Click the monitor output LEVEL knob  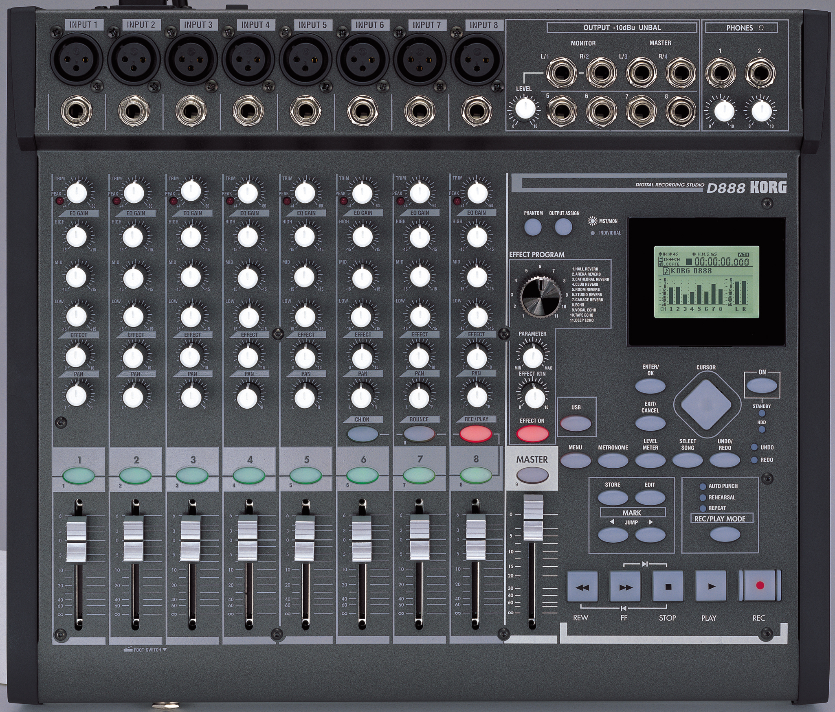click(525, 109)
